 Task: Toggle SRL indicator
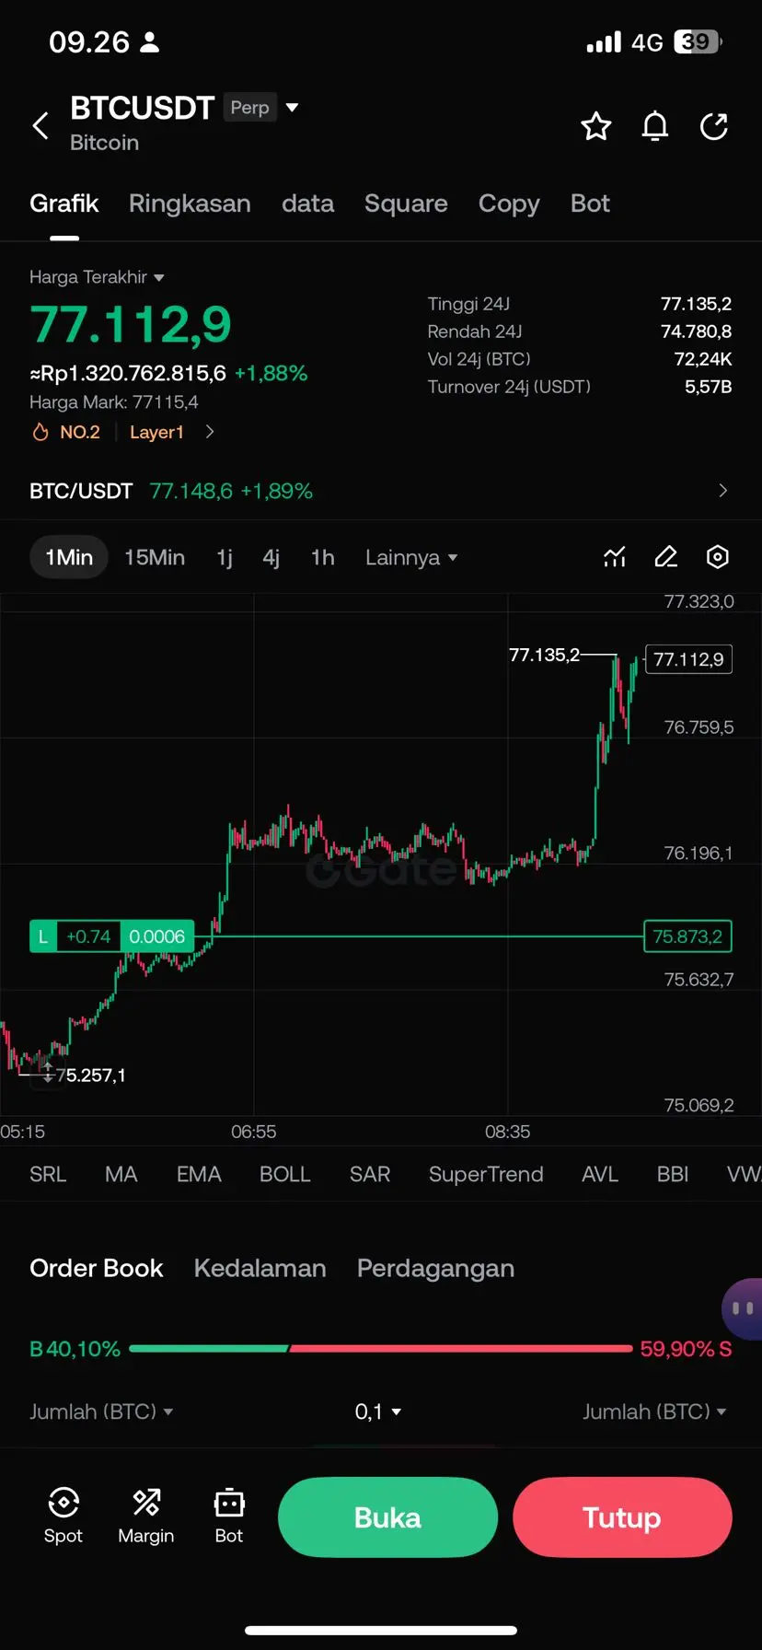48,1174
